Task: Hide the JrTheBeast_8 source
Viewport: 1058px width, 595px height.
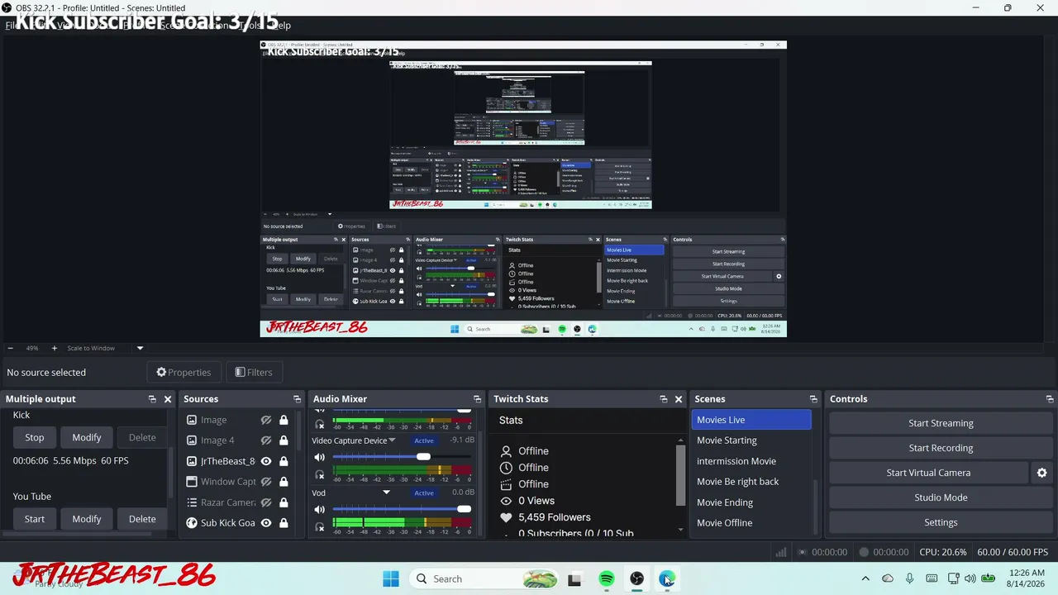Action: click(266, 461)
